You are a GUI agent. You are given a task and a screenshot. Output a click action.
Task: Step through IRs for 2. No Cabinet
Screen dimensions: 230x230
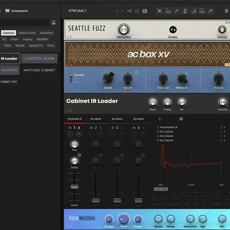[x=223, y=132]
